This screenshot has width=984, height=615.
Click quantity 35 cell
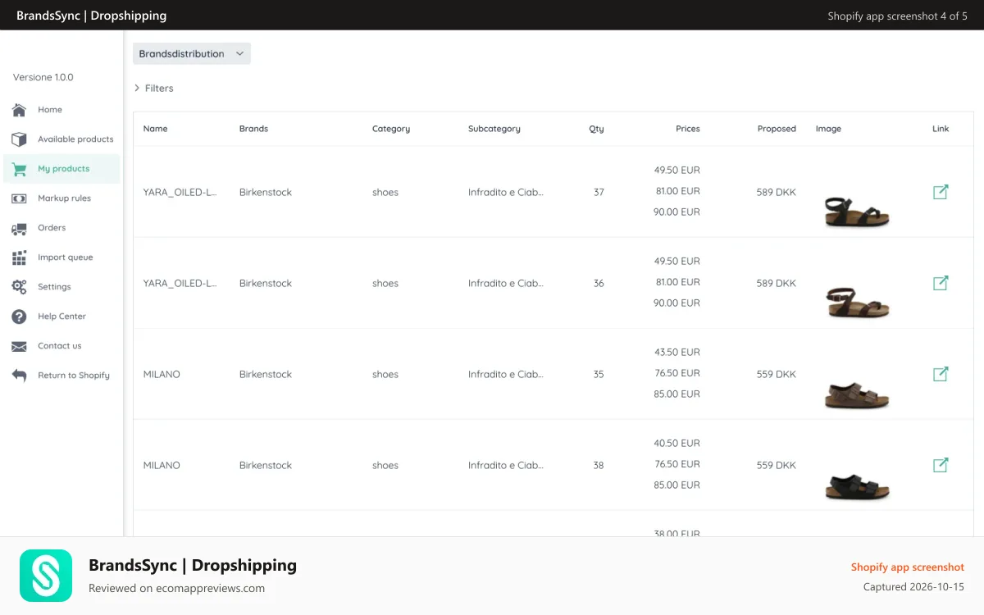point(599,374)
